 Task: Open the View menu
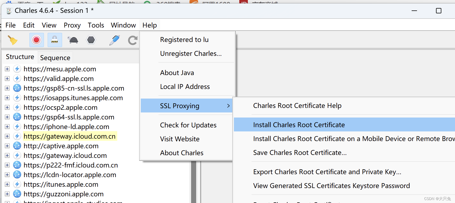49,25
